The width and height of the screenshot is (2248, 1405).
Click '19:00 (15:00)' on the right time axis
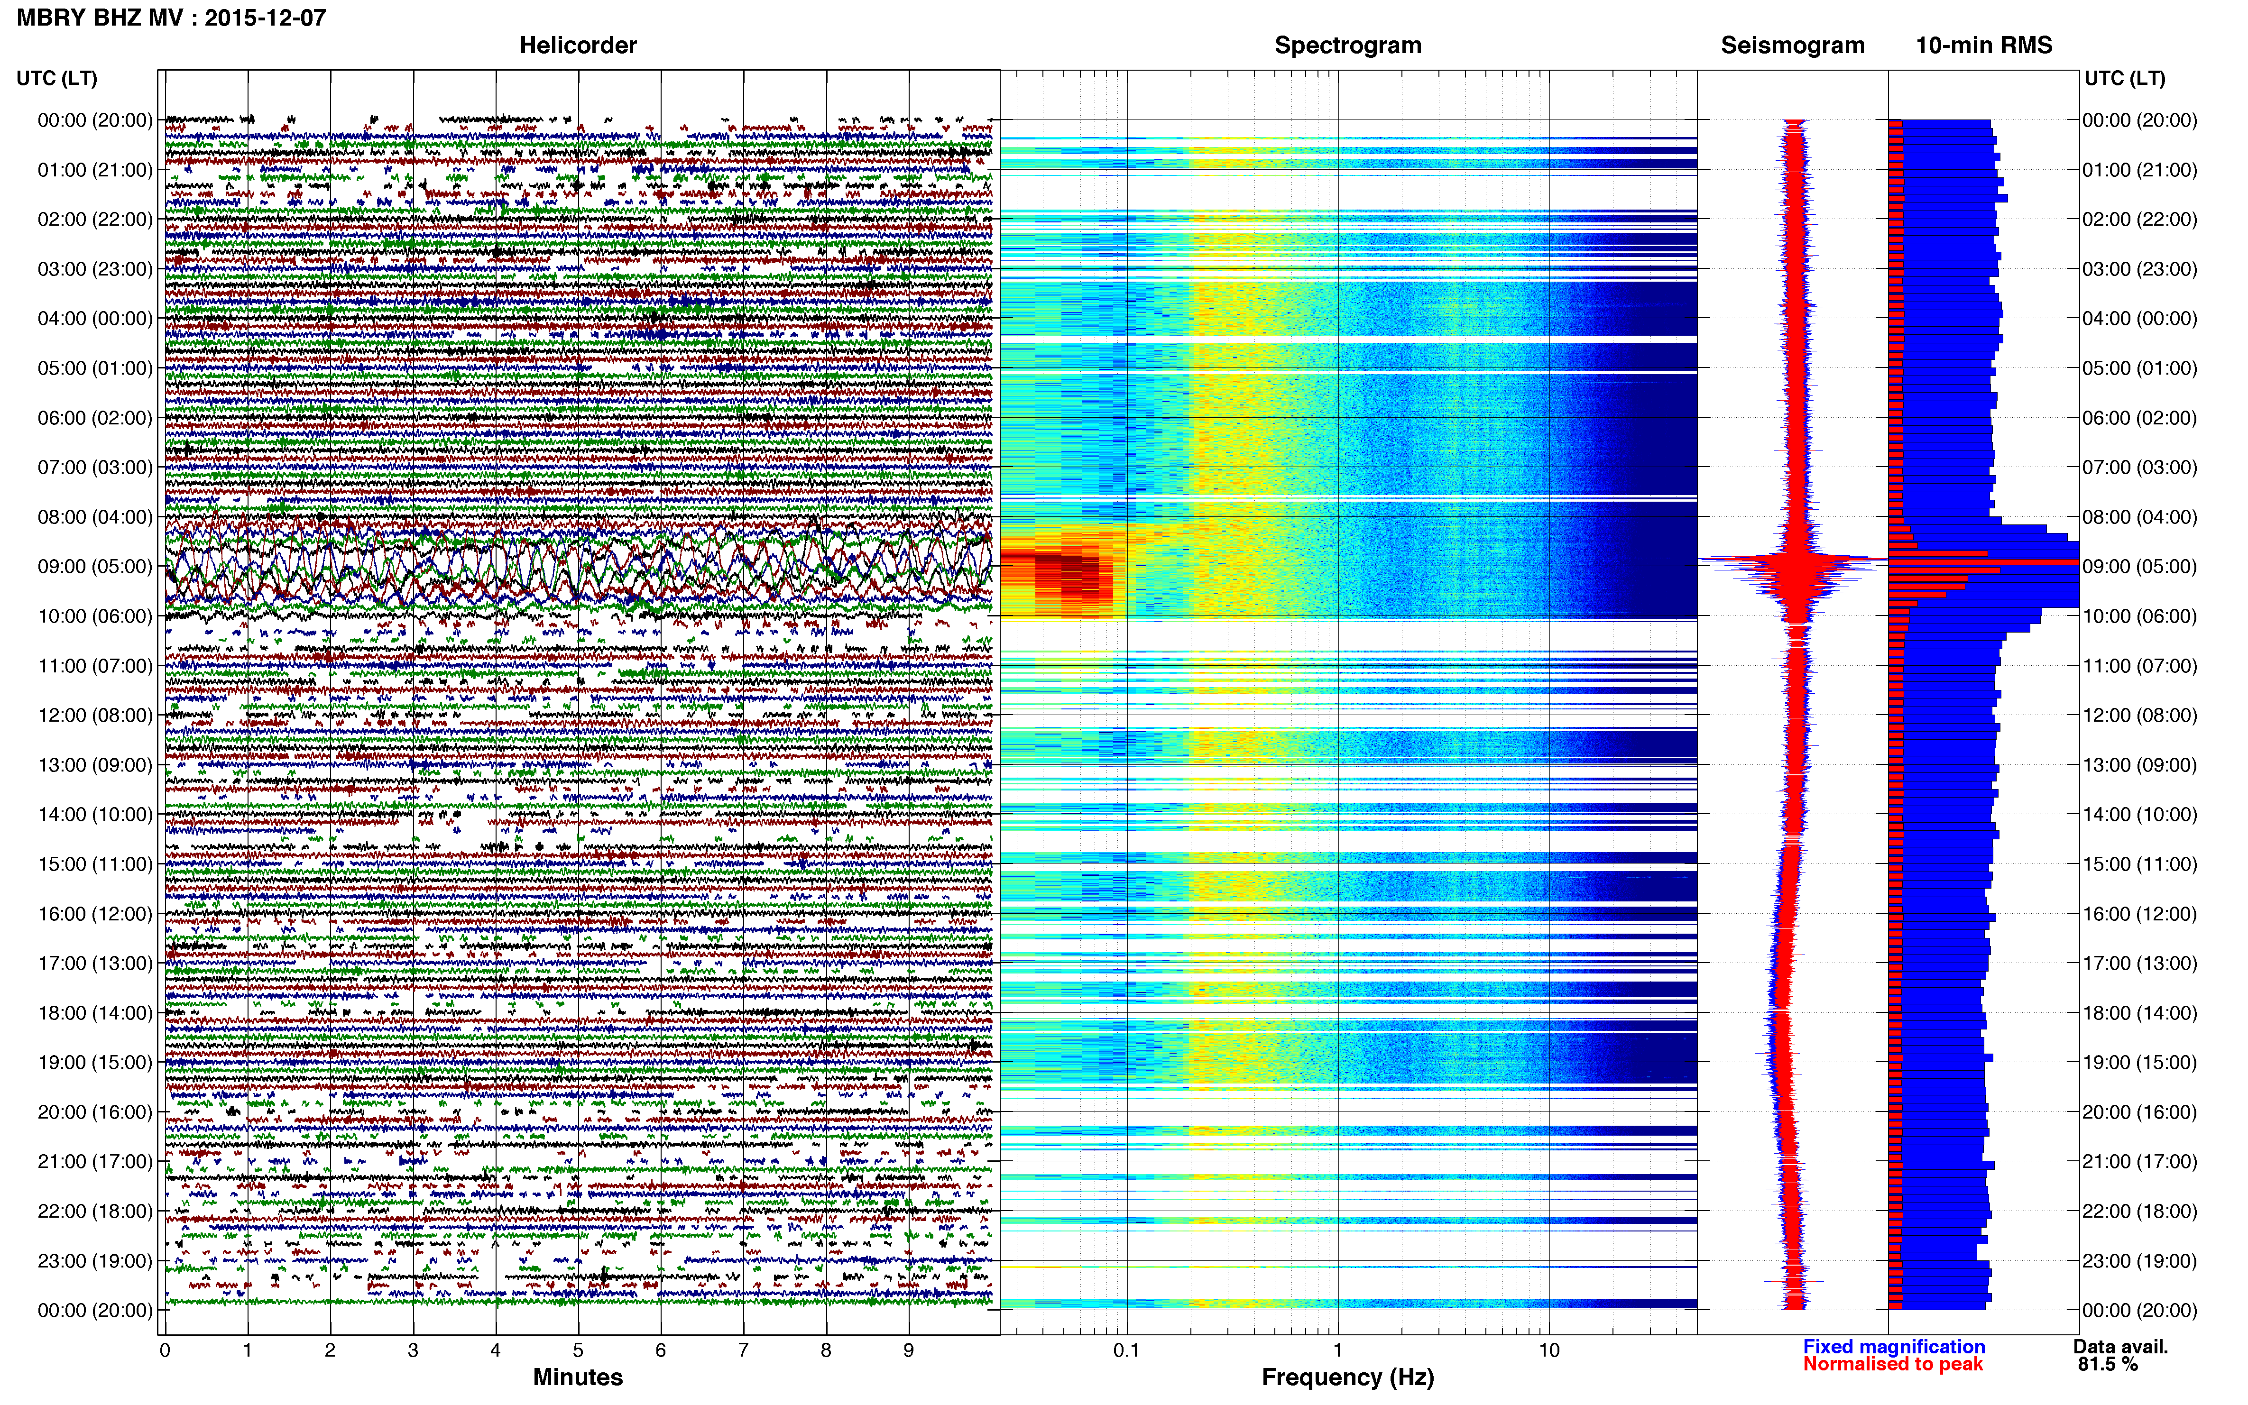(2140, 1062)
